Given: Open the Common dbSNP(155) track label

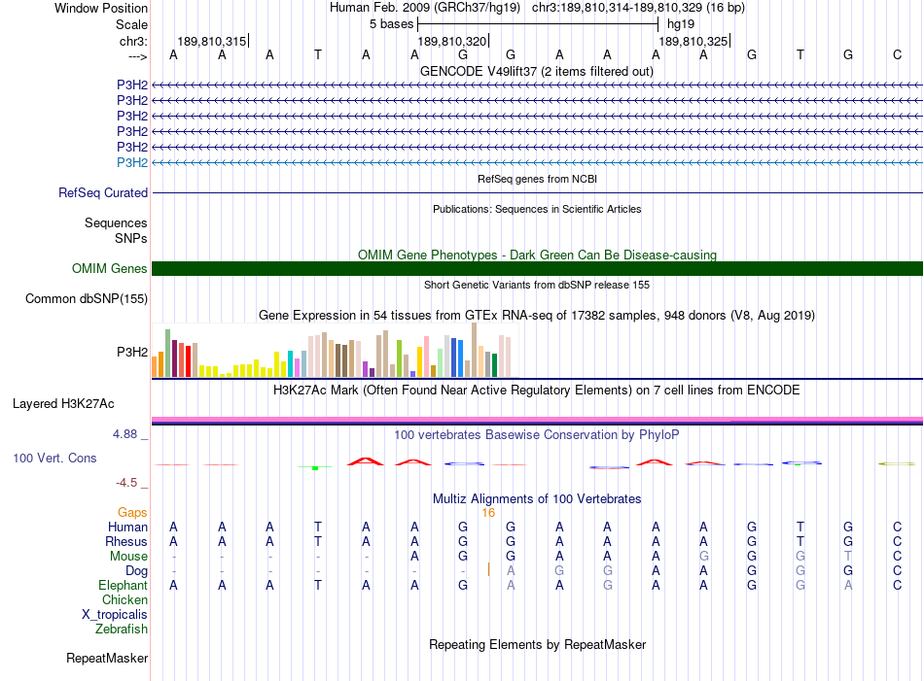Looking at the screenshot, I should click(x=86, y=298).
